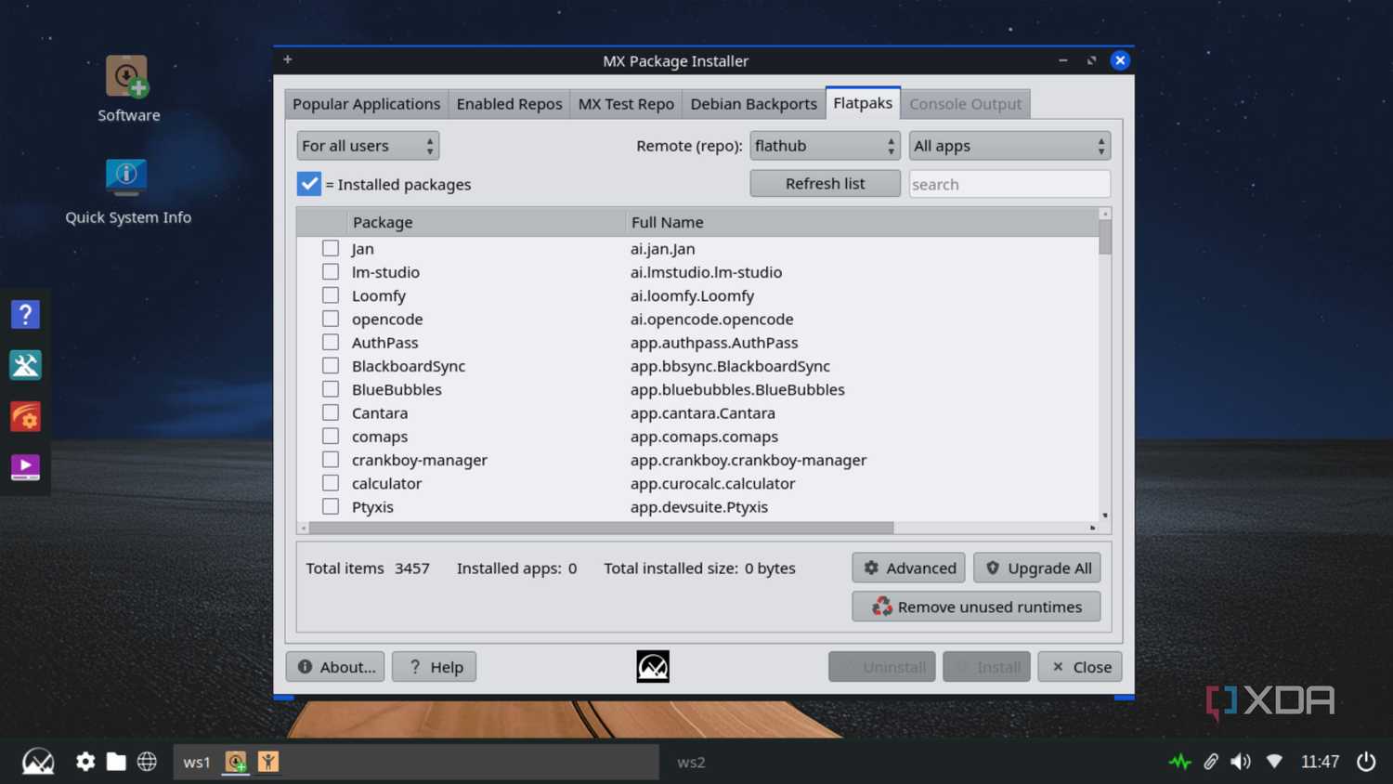Select the app.bluebubbles.BlueBubbles full name cell

point(737,390)
